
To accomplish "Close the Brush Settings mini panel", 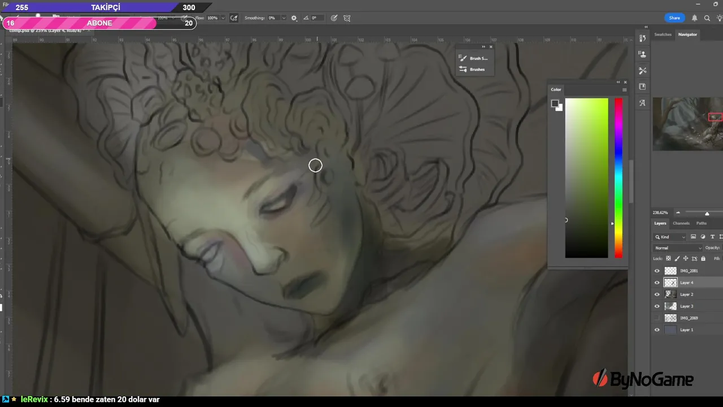I will (x=491, y=47).
